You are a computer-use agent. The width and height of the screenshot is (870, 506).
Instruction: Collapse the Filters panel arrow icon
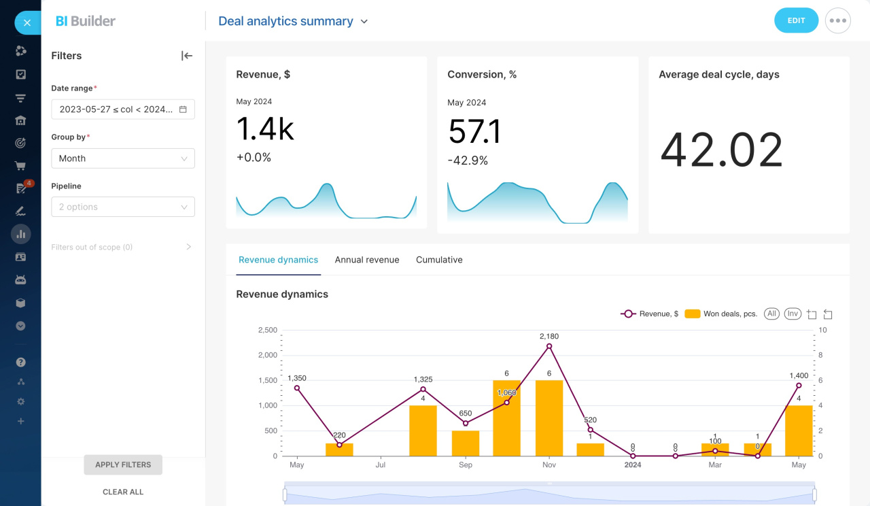click(187, 56)
